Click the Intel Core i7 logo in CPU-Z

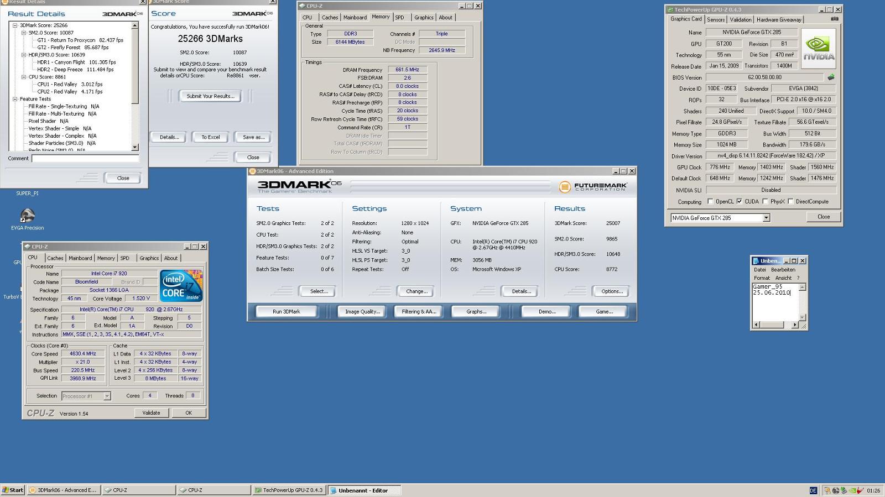click(x=181, y=285)
